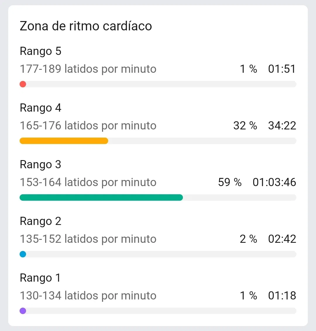316x331 pixels.
Task: Click the 34:22 duration for Rango 4
Action: pyautogui.click(x=282, y=126)
